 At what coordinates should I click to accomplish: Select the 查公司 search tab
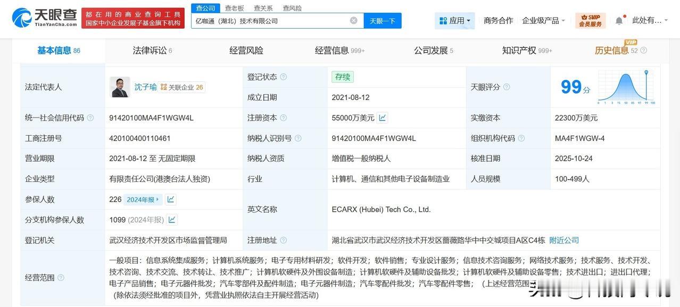[x=205, y=8]
